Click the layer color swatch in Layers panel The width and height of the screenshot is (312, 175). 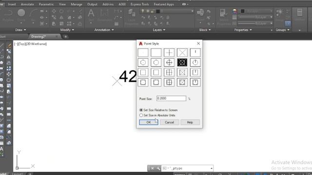click(x=158, y=11)
